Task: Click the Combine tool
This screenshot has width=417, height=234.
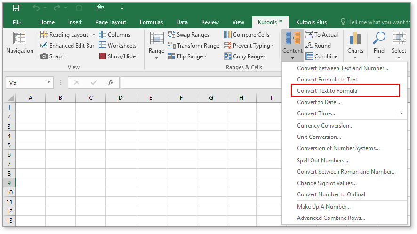Action: point(321,56)
